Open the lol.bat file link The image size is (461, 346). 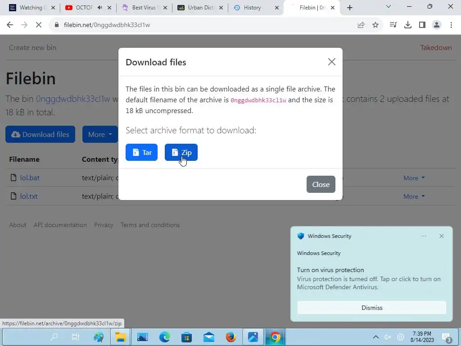(x=30, y=178)
